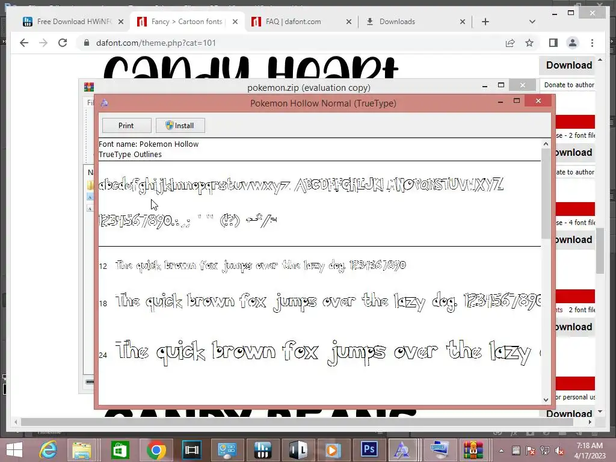Open Control Panel icon in taskbar
The width and height of the screenshot is (616, 462).
point(227,450)
